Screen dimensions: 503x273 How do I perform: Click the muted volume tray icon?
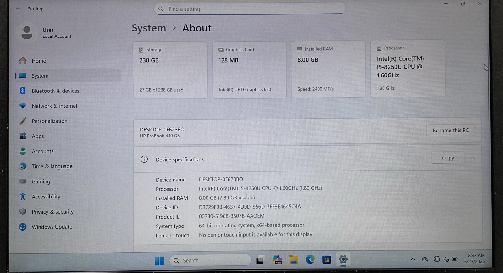tap(446, 259)
